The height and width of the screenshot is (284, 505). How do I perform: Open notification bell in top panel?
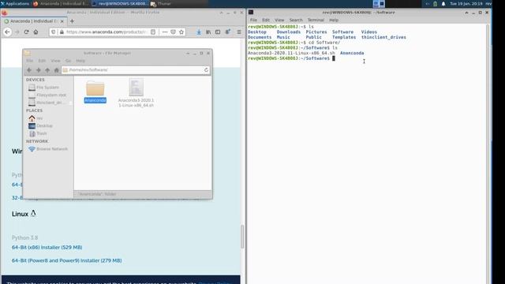[x=443, y=3]
